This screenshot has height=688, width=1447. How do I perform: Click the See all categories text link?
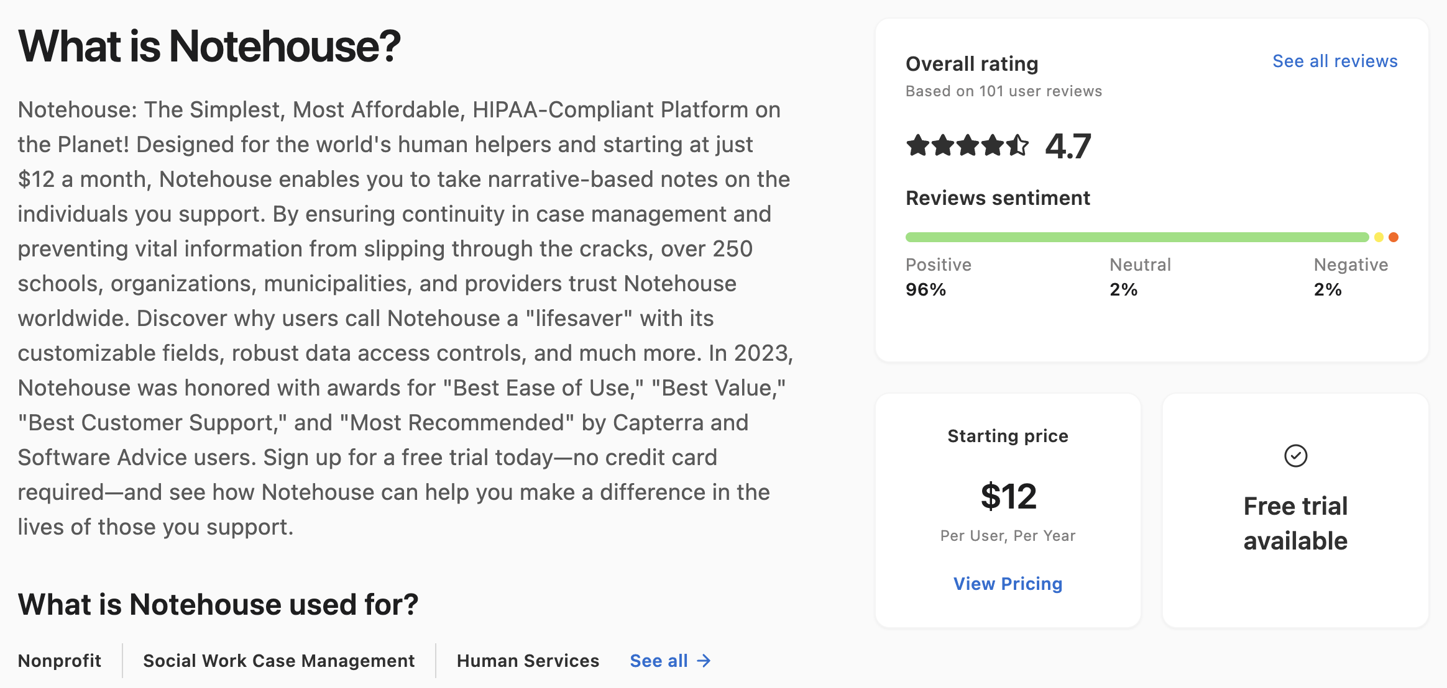(659, 661)
